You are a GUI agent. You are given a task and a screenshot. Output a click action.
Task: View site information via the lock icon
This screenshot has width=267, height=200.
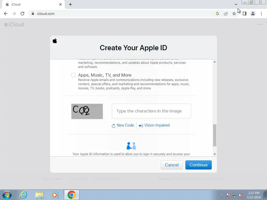click(33, 14)
